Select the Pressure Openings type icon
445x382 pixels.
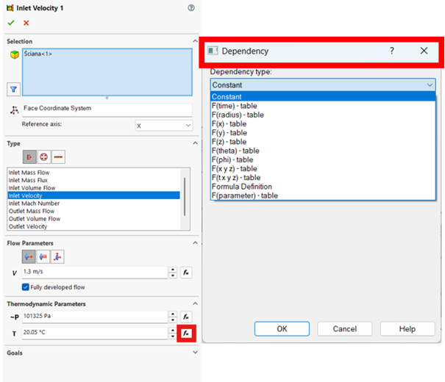tap(44, 157)
